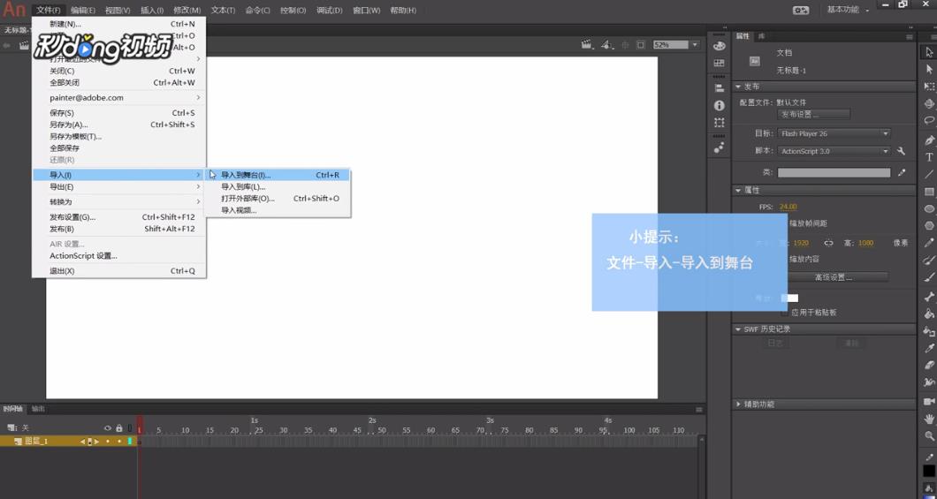Click the black stroke color swatch
The image size is (937, 499).
(x=929, y=471)
